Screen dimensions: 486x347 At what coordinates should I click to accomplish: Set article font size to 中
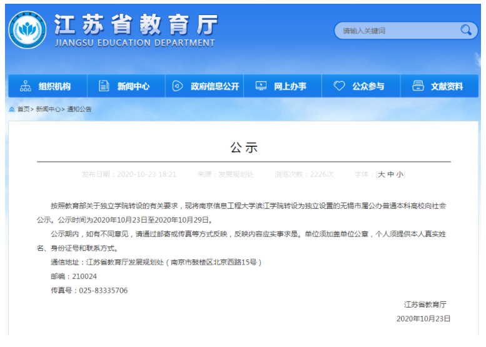(390, 175)
